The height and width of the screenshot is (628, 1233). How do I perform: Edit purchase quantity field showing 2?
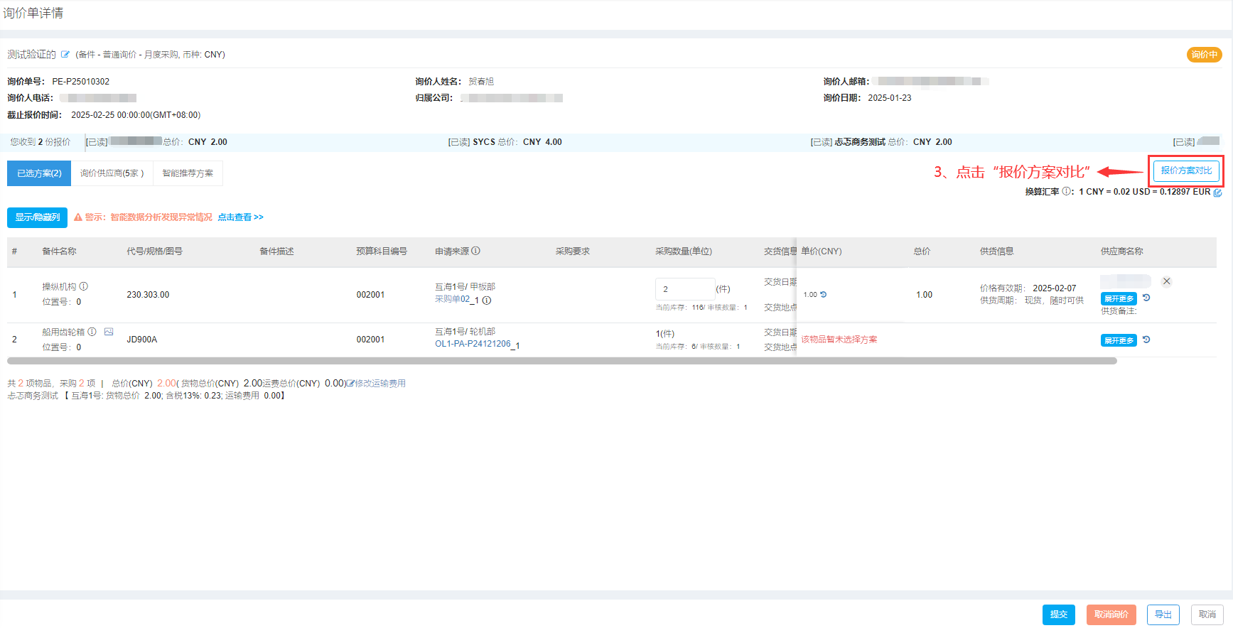(x=684, y=289)
